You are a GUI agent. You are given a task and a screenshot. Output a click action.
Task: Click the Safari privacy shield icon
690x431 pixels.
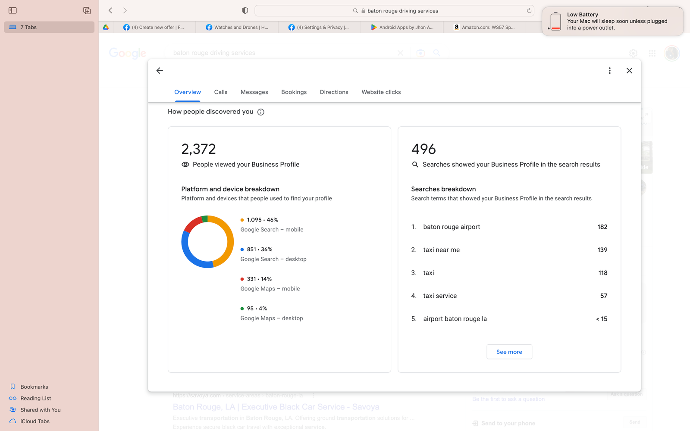click(245, 11)
